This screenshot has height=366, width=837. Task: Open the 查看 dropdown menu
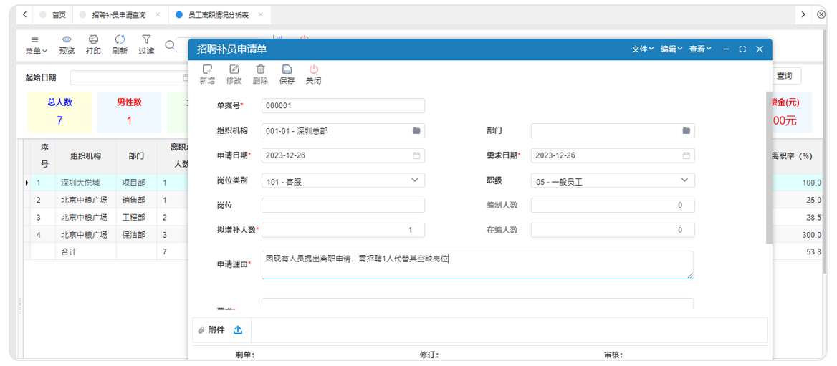pos(700,49)
